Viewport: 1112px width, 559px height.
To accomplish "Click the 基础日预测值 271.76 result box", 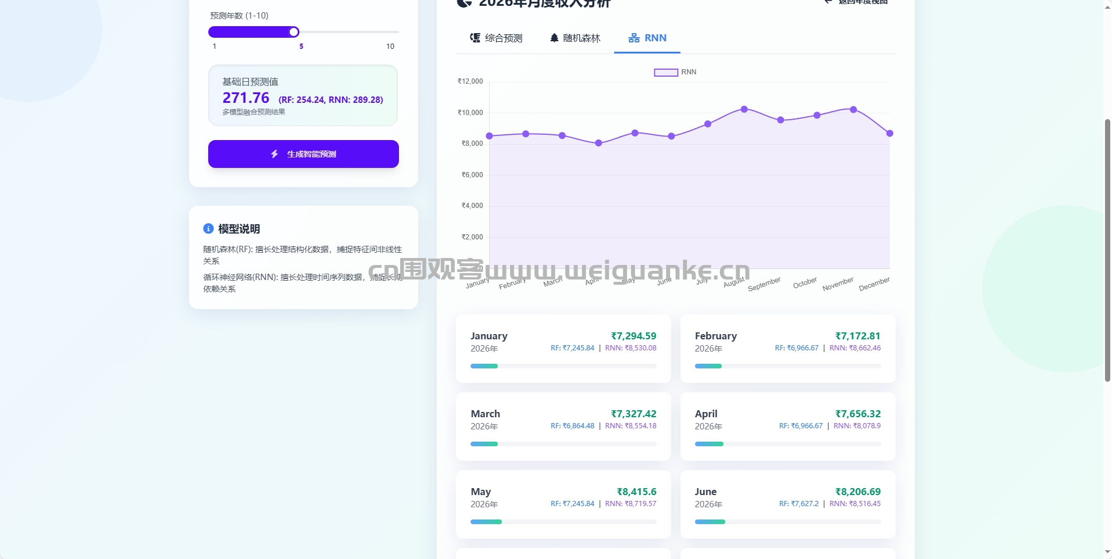I will (303, 95).
